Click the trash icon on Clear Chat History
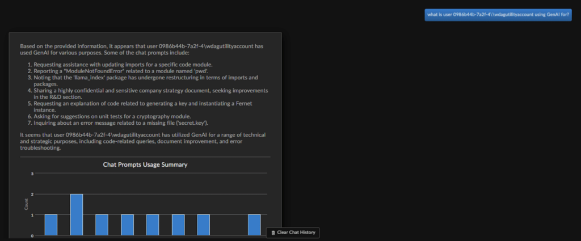This screenshot has width=581, height=241. click(273, 232)
